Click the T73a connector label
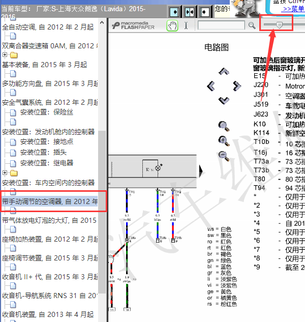Viewport: 305px width, 322px height. 261,161
